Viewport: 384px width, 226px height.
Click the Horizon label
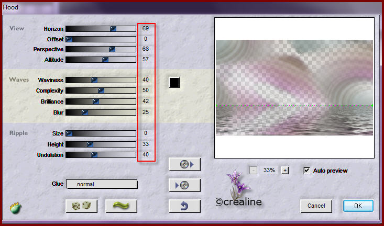pos(53,29)
